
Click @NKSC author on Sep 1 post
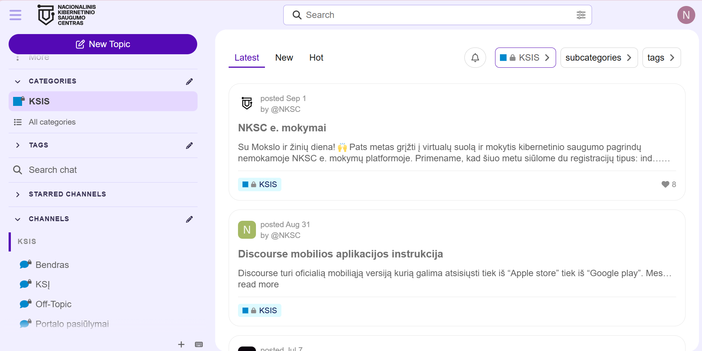[286, 109]
